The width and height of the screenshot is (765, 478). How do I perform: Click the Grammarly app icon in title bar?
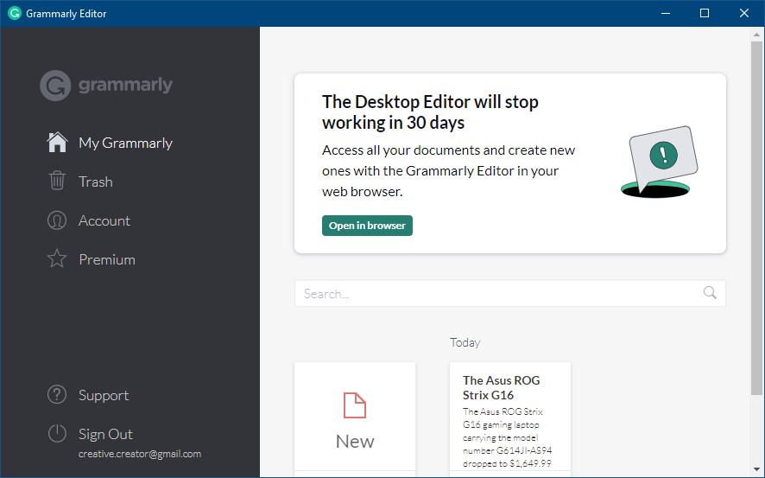pos(15,14)
